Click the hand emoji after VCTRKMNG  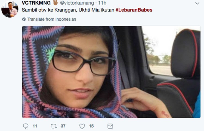(x=55, y=3)
